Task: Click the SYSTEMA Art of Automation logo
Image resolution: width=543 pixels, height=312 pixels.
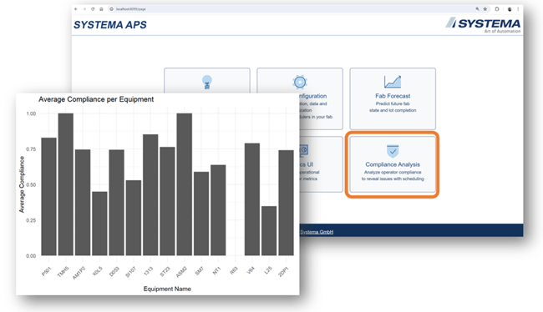Action: click(483, 25)
